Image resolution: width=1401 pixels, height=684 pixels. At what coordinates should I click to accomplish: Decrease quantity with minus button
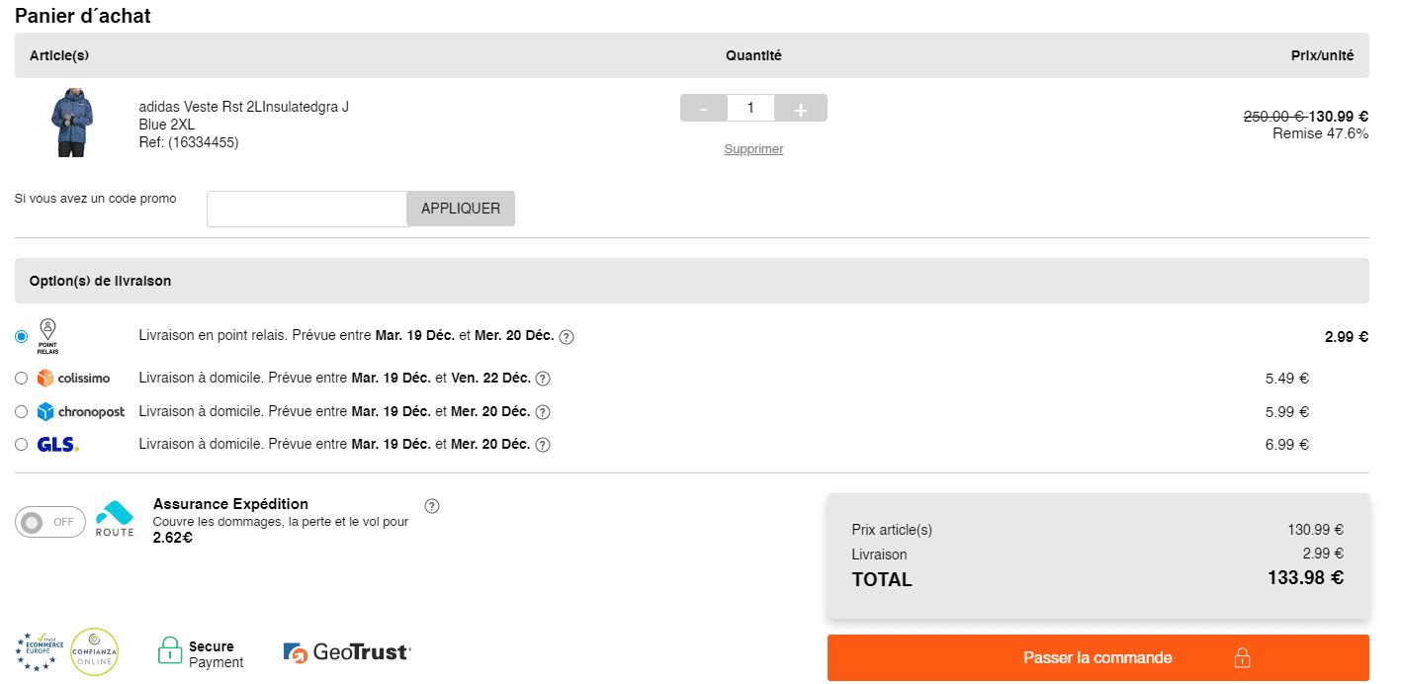(704, 109)
